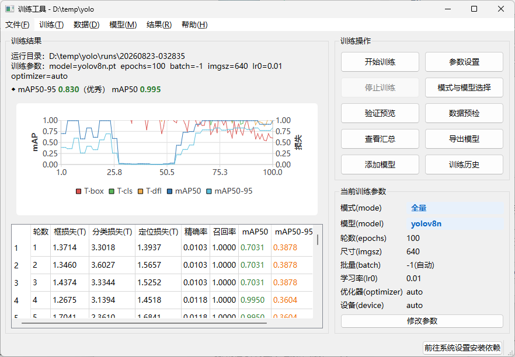Image resolution: width=515 pixels, height=357 pixels.
Task: Maximize the training tool window
Action: click(x=474, y=9)
